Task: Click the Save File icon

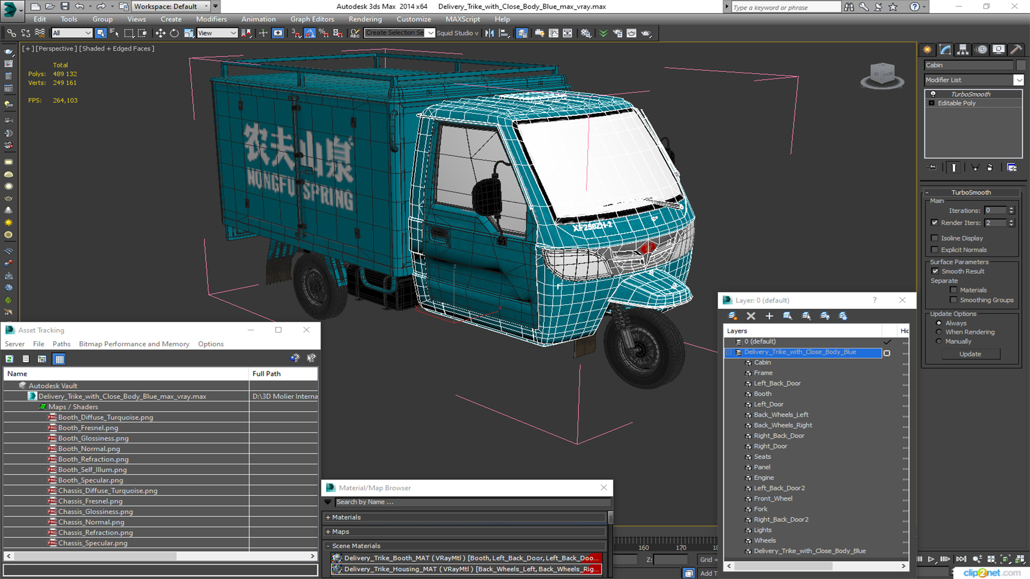Action: 64,6
